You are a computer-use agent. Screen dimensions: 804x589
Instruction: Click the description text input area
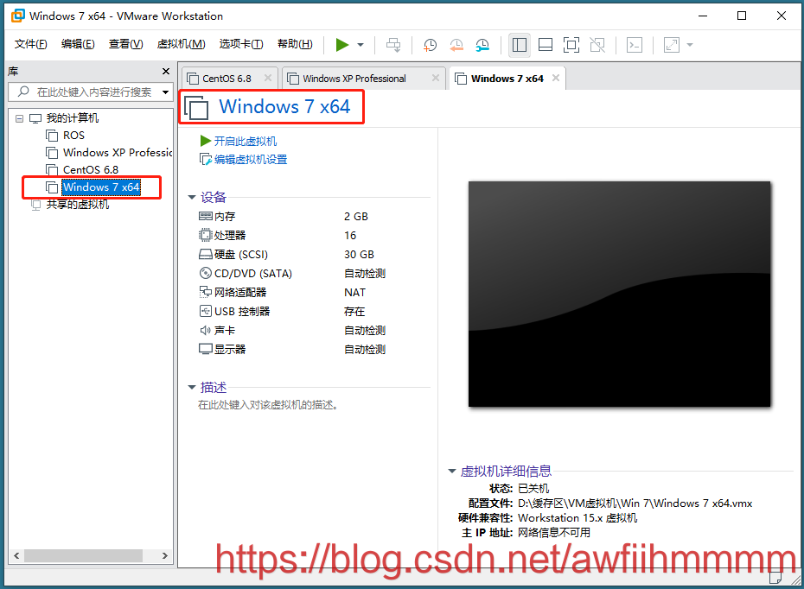[268, 405]
